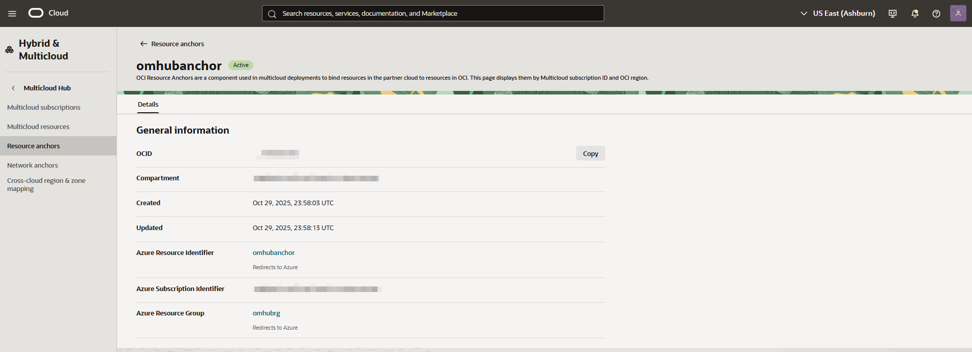Open Multicloud subscriptions in sidebar
972x352 pixels.
44,107
